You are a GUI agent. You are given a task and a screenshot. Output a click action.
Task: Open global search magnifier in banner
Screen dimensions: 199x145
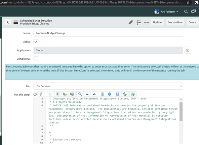coord(186,12)
